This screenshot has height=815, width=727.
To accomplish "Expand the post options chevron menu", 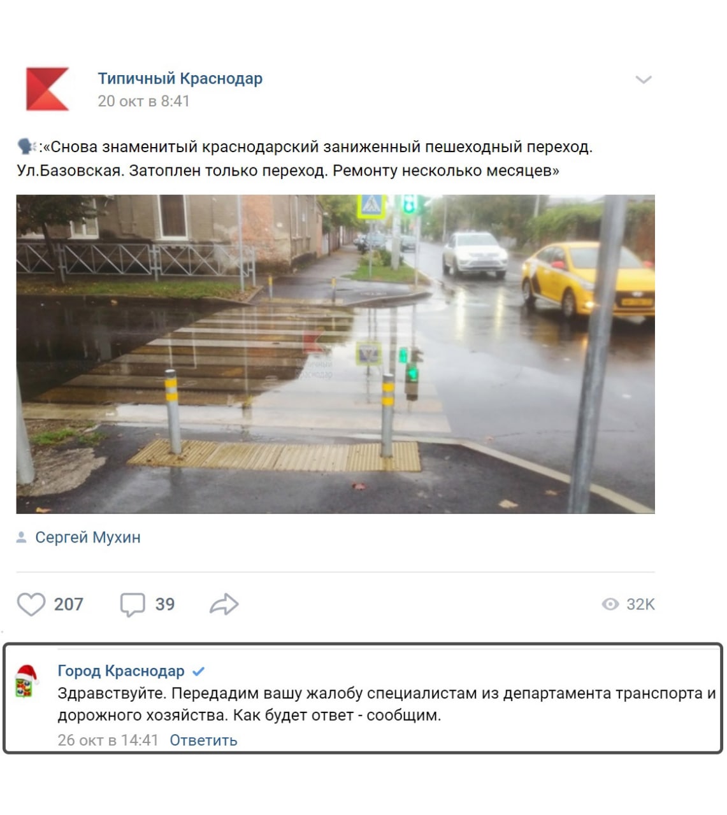I will 644,80.
